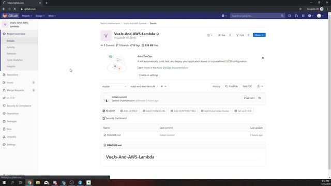Dismiss the Auto DevOps banner
The width and height of the screenshot is (331, 186).
[x=263, y=58]
